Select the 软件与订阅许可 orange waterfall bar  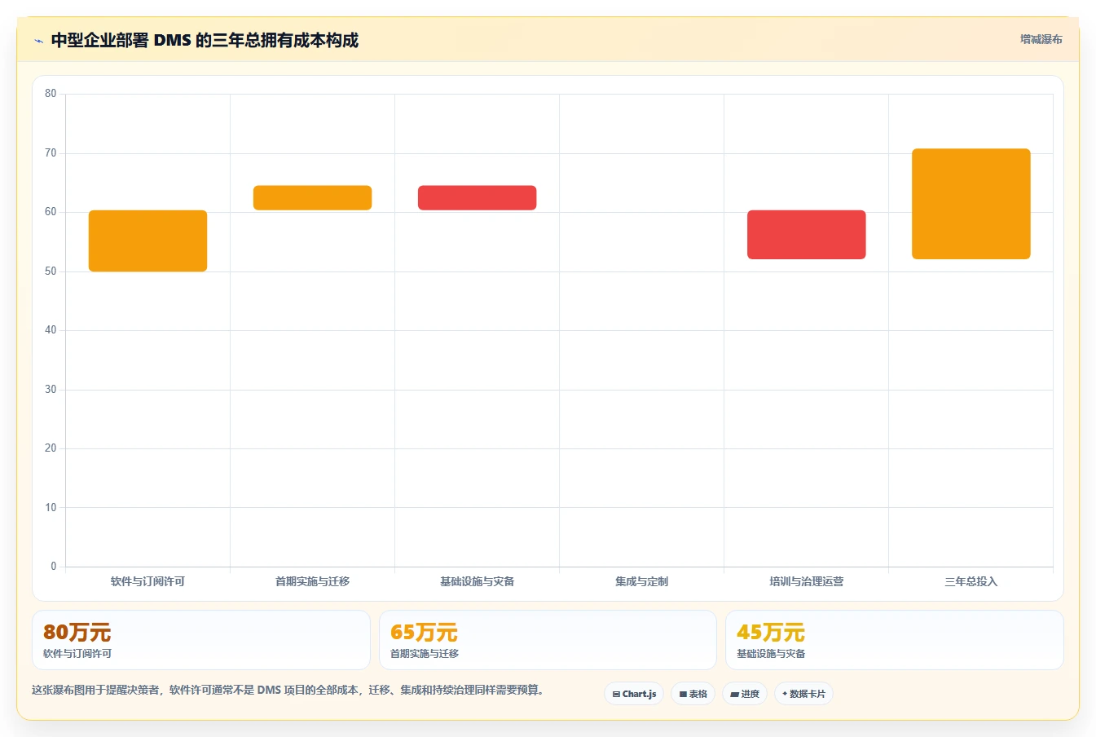pos(147,241)
